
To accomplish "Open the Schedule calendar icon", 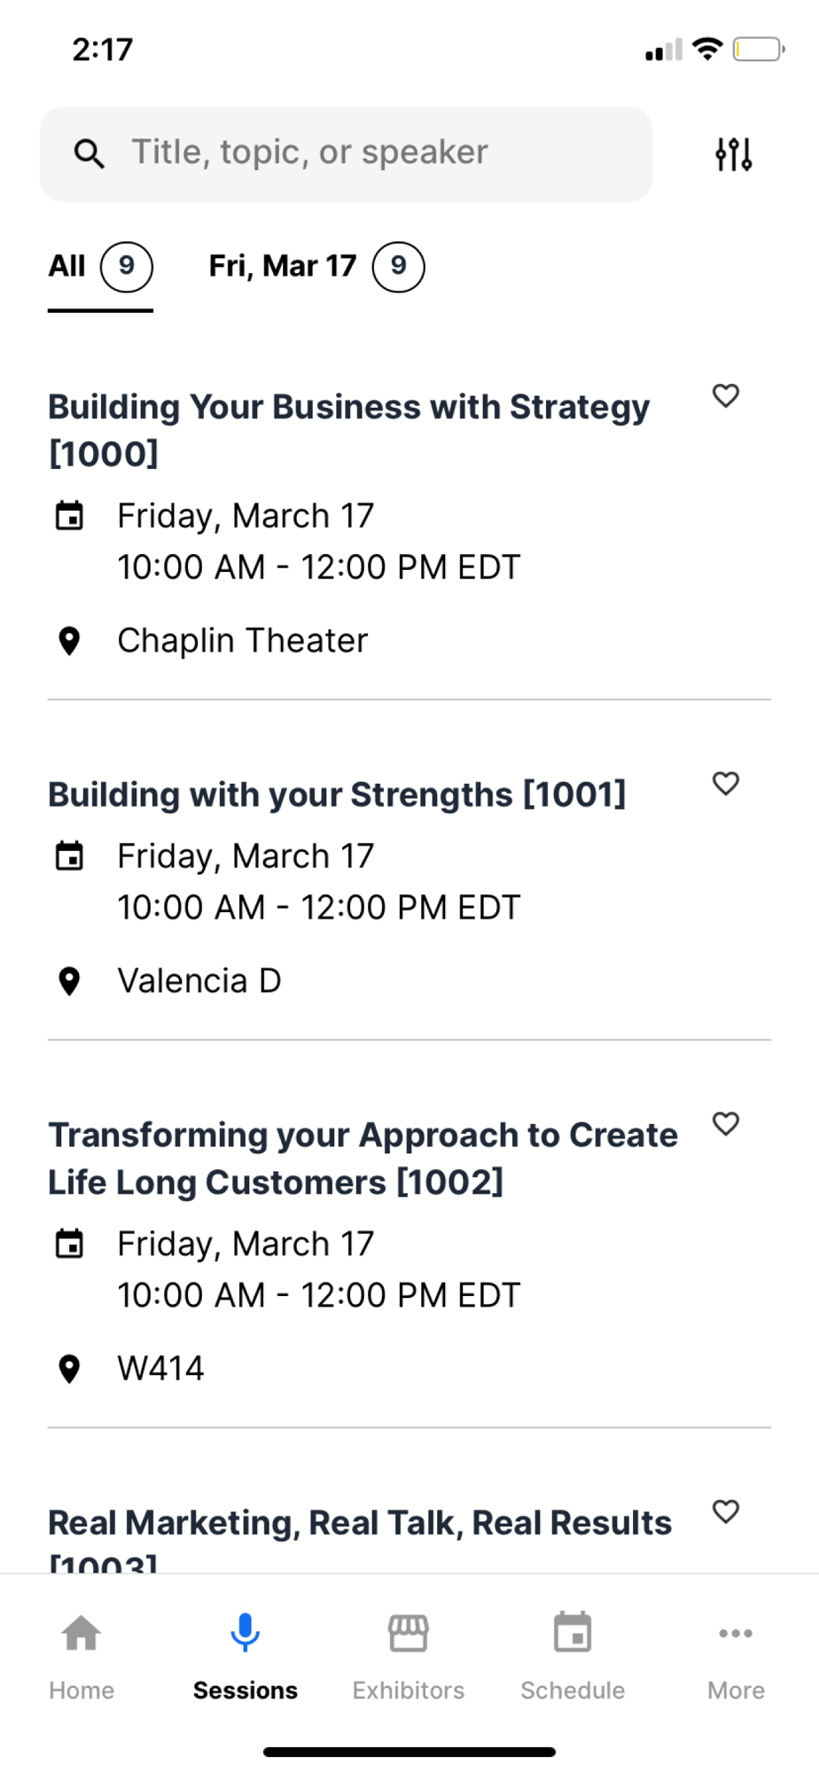I will 573,1632.
